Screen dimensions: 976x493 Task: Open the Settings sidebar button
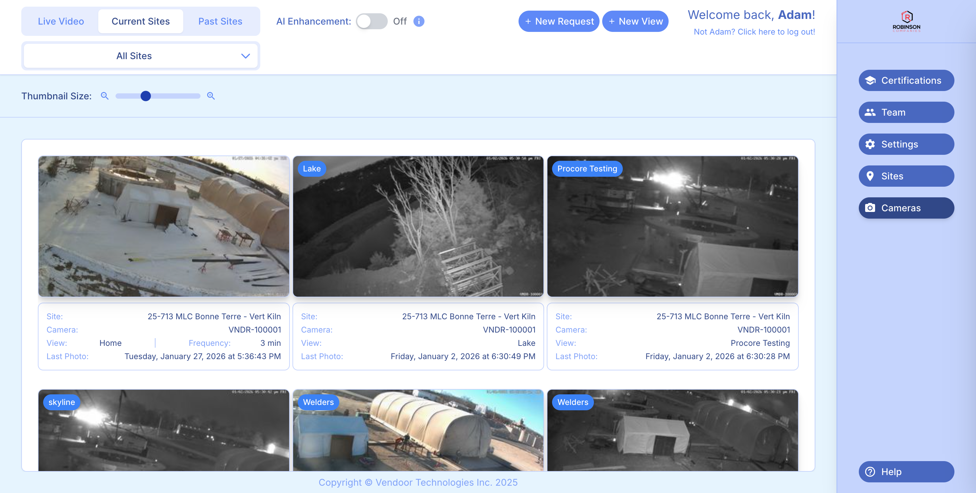(906, 144)
